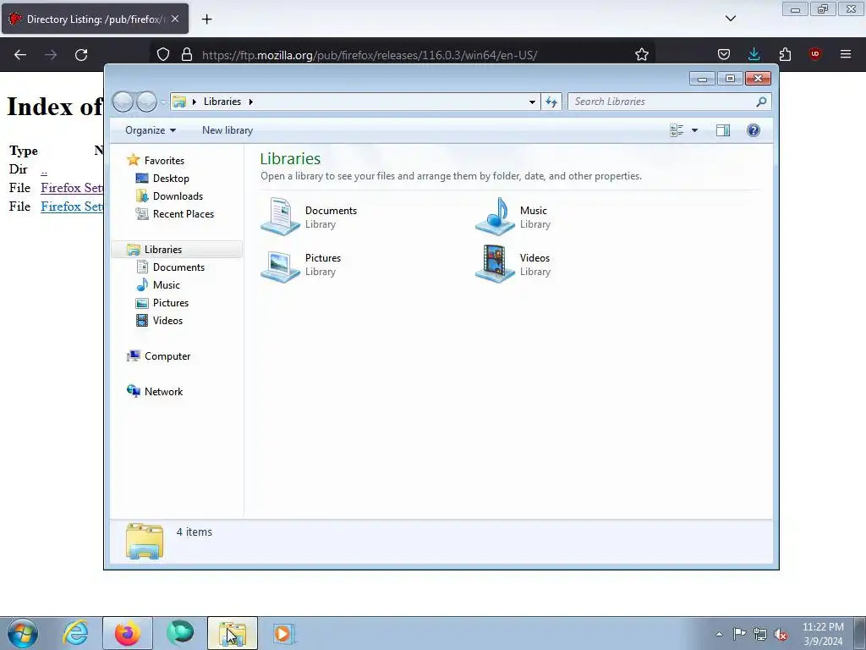Viewport: 866px width, 650px height.
Task: Open the Pictures library in the main pane
Action: [302, 264]
